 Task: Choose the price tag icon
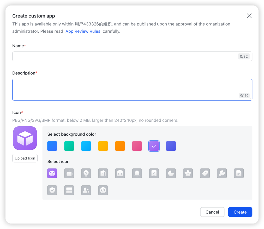point(205,173)
